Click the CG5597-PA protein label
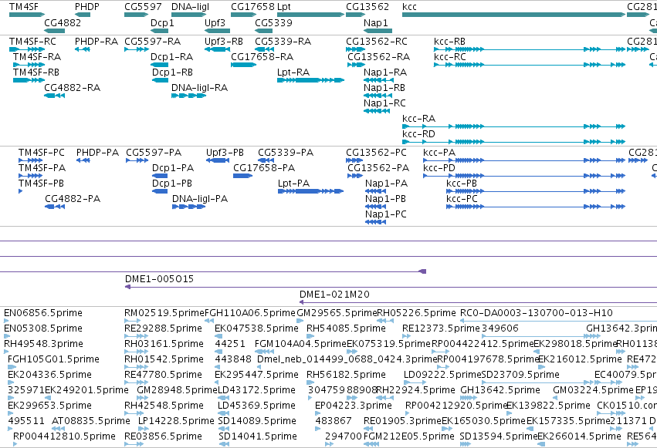Viewport: 657px width, 448px height. coord(154,153)
